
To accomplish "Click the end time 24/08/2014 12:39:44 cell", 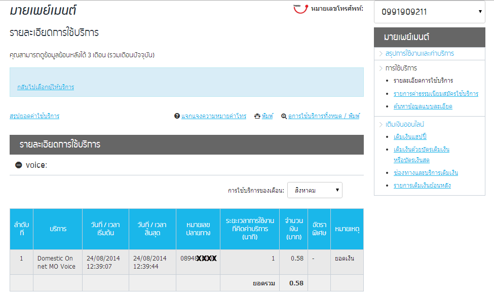I will pos(152,262).
